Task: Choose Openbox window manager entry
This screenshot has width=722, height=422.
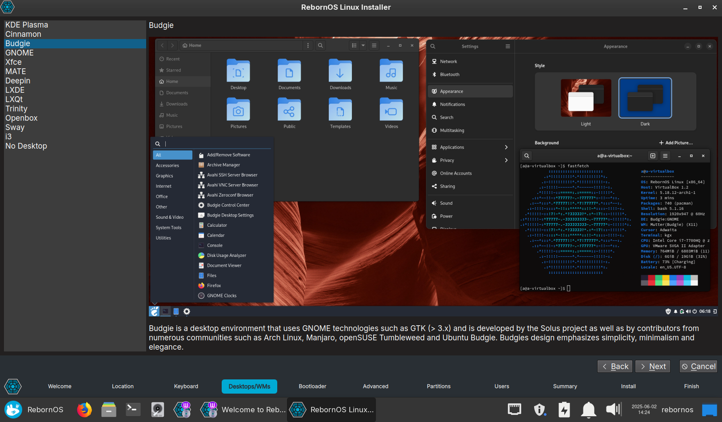Action: 75,118
